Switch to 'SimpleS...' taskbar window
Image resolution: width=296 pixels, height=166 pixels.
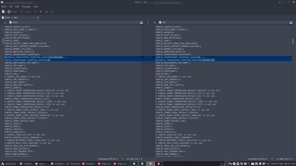coord(58,164)
